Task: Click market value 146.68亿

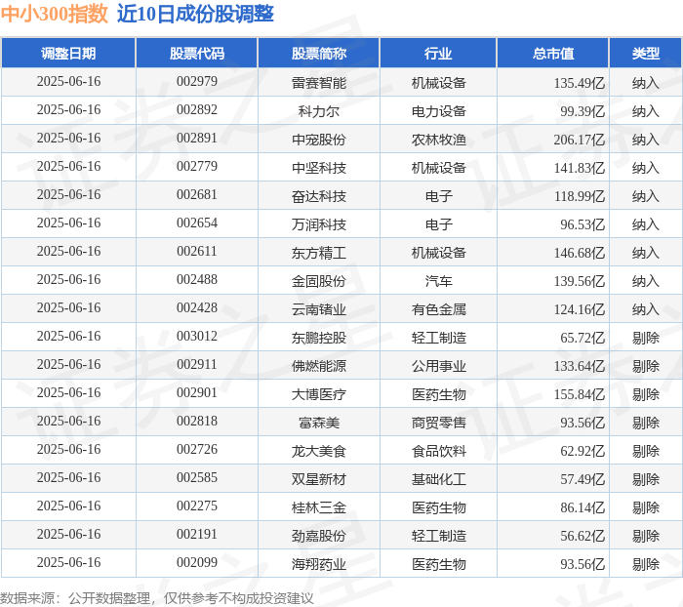Action: 580,253
